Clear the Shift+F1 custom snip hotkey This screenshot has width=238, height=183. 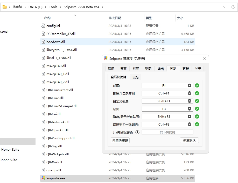pyautogui.click(x=190, y=101)
